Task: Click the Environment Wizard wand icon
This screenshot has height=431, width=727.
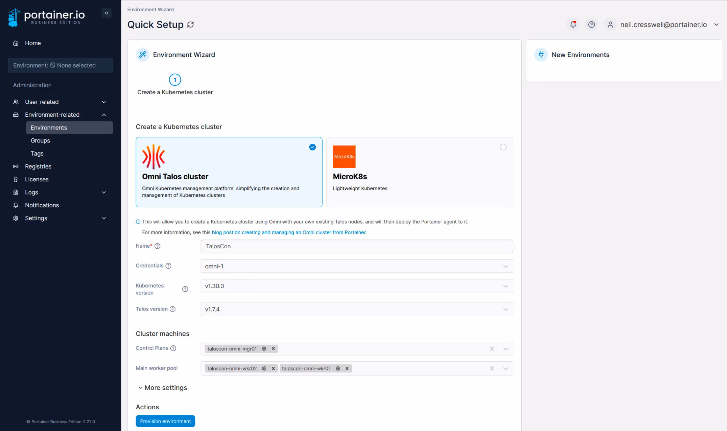Action: click(143, 55)
